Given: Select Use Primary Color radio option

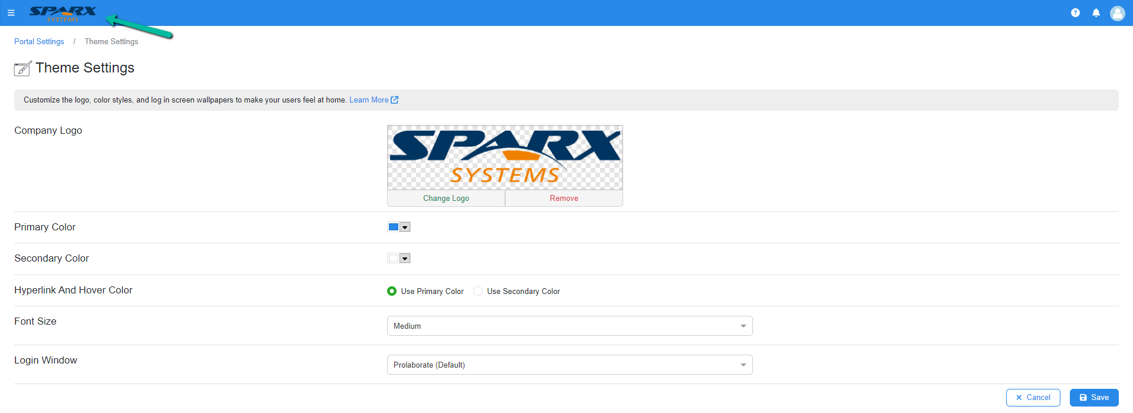Looking at the screenshot, I should 392,291.
